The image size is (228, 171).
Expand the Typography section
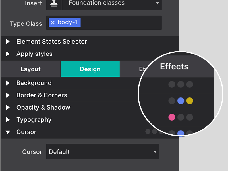pyautogui.click(x=8, y=120)
